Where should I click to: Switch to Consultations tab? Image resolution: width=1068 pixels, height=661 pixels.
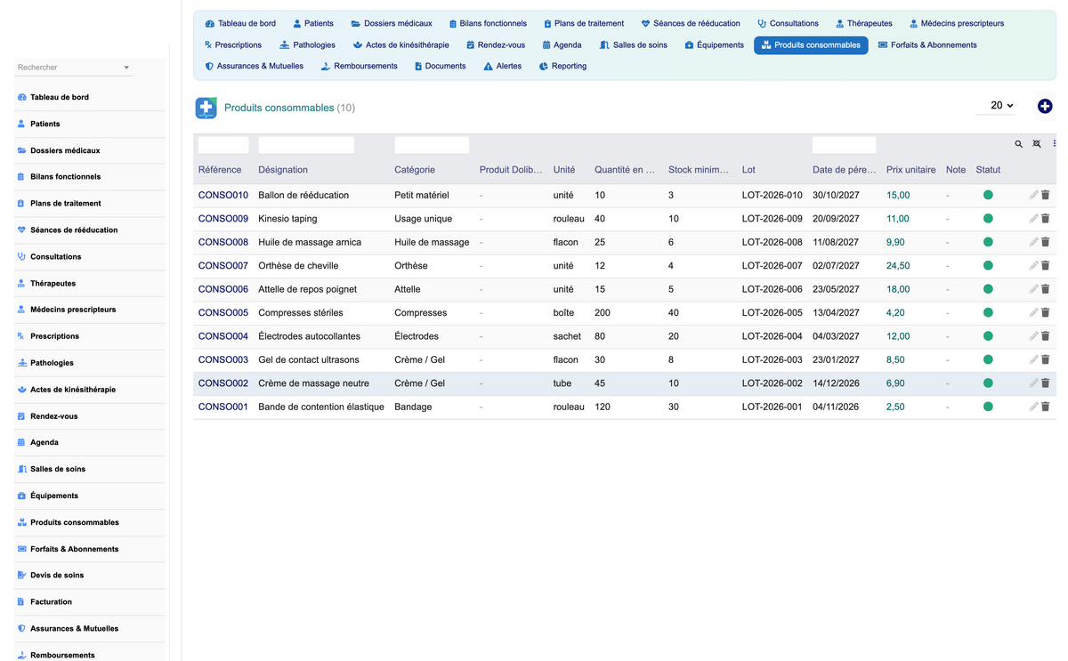pyautogui.click(x=788, y=23)
